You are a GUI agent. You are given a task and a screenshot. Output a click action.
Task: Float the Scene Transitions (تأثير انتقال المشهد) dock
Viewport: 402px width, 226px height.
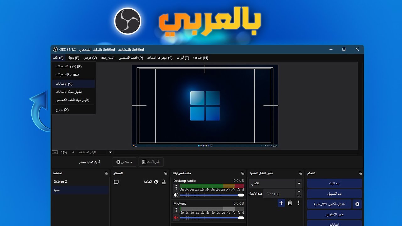[x=301, y=173]
